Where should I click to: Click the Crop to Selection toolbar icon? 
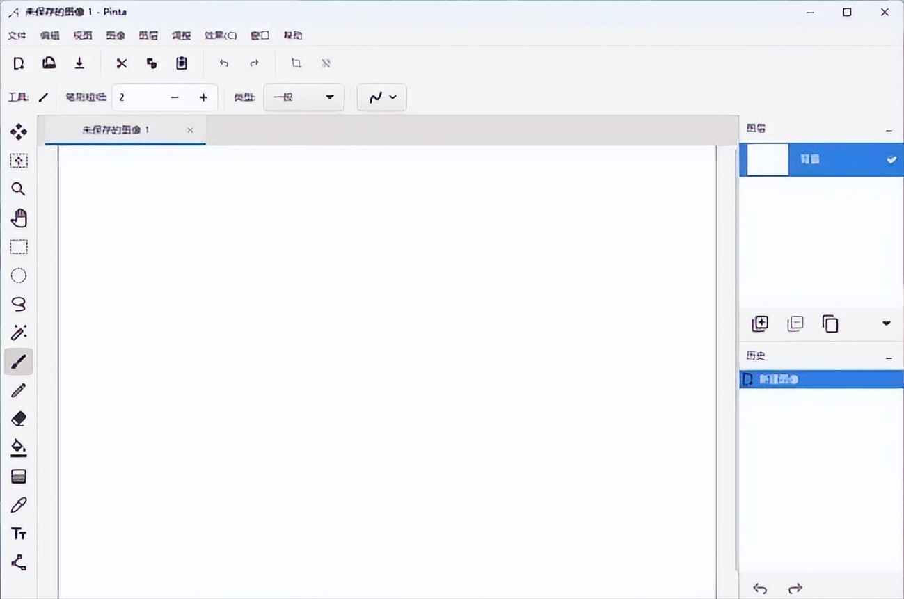click(296, 63)
